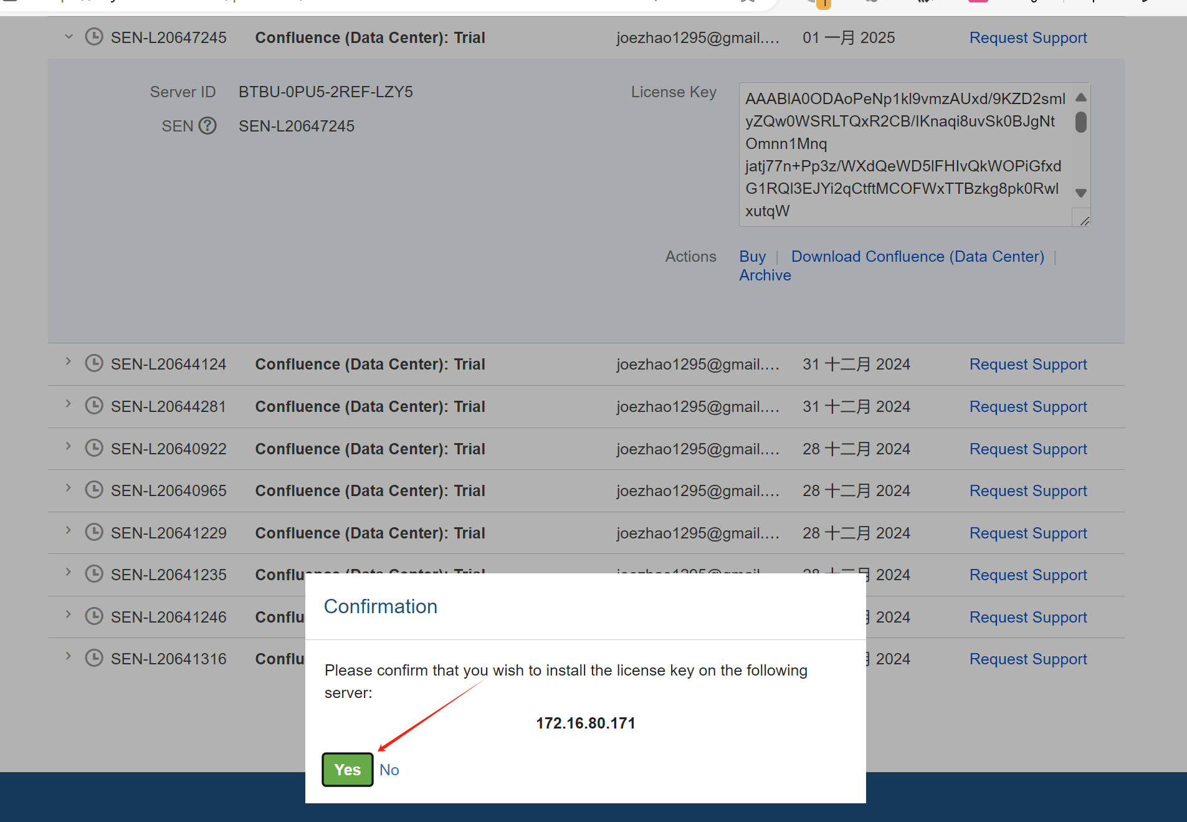The height and width of the screenshot is (822, 1187).
Task: Click the license key scroll up arrow
Action: pyautogui.click(x=1081, y=97)
